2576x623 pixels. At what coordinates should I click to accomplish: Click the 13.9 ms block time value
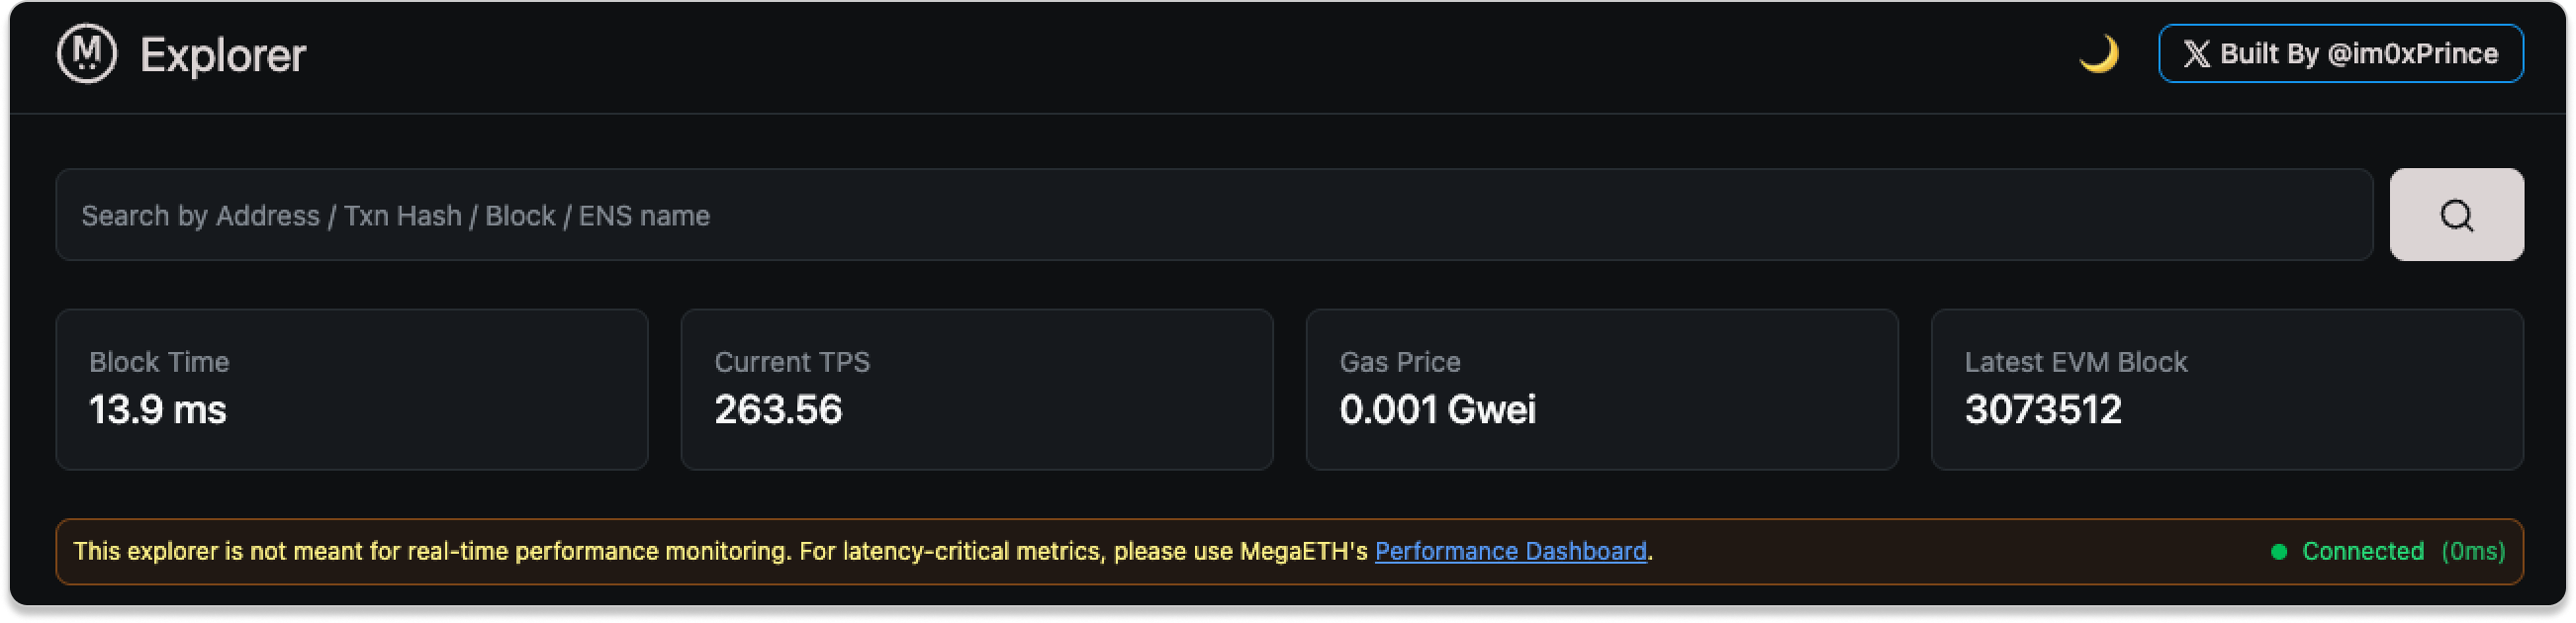coord(158,410)
